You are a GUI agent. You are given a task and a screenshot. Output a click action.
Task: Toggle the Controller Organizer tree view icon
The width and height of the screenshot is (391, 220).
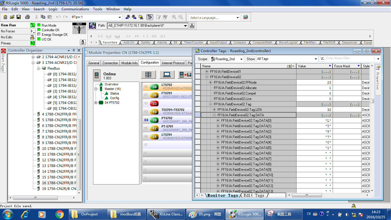coord(150,17)
